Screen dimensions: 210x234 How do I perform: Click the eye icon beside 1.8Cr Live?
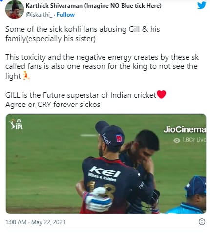(177, 140)
